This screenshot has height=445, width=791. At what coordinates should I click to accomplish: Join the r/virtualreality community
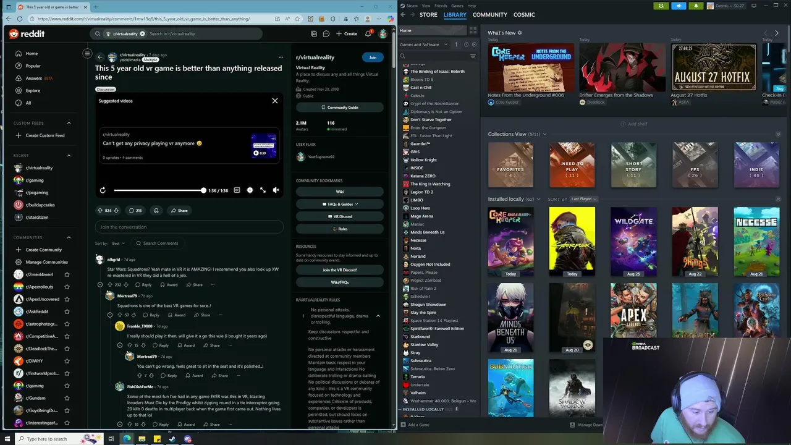click(373, 57)
